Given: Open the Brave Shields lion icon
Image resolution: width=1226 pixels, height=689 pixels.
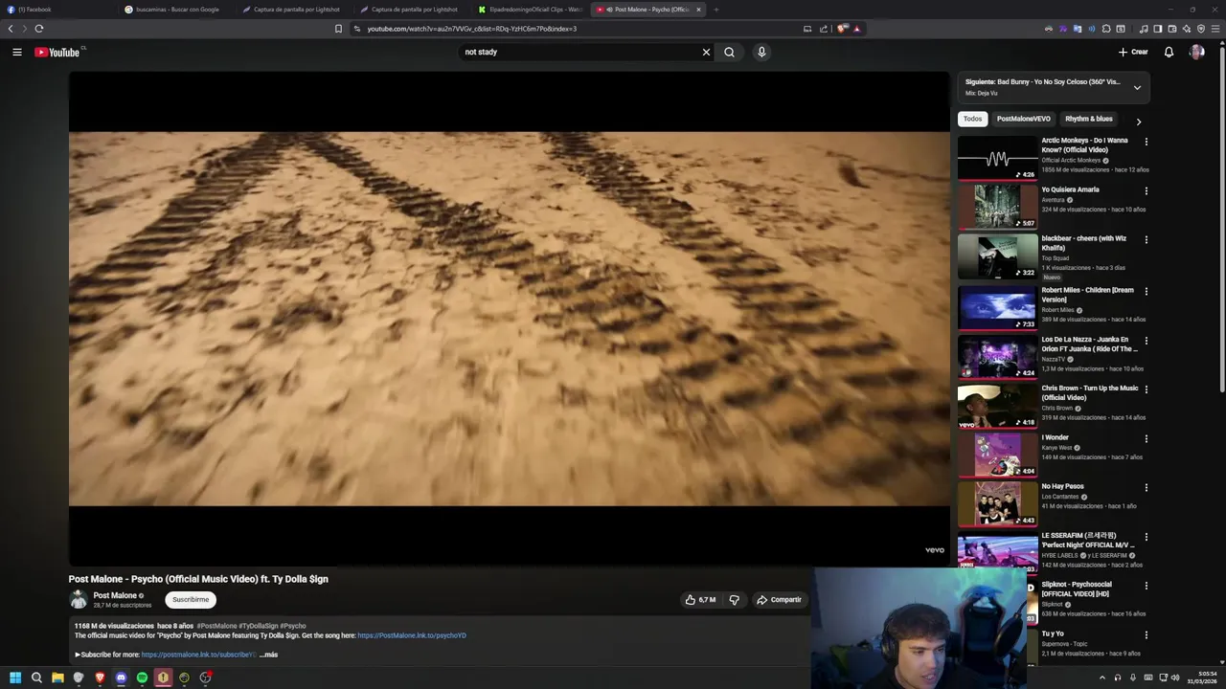Looking at the screenshot, I should 841,29.
